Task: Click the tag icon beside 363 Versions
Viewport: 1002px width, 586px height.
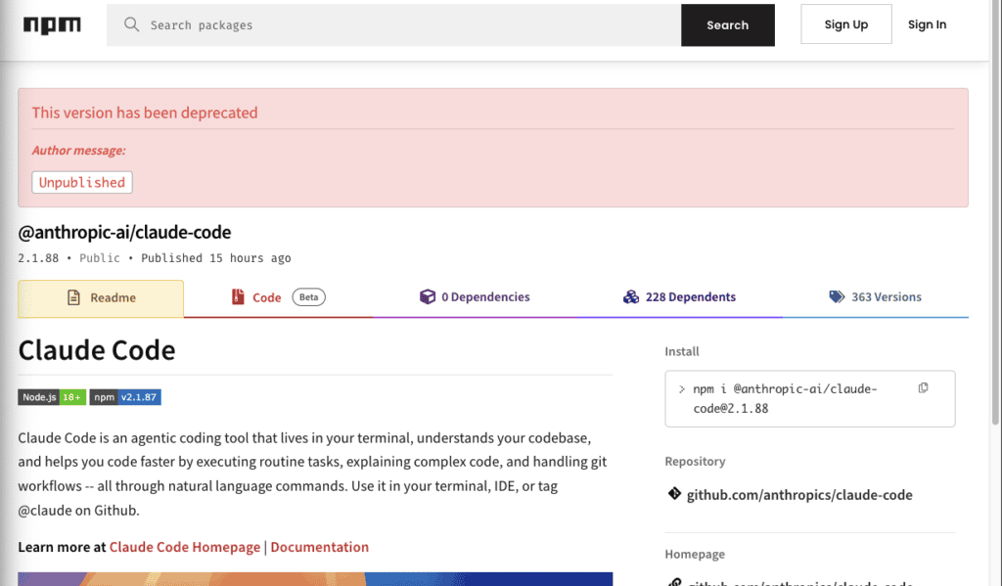Action: click(839, 296)
